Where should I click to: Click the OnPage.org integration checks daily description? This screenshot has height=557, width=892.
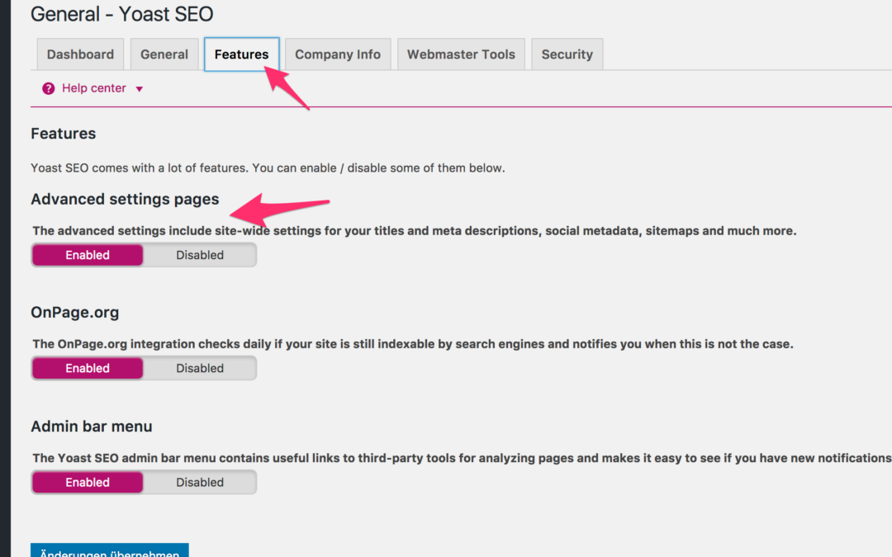pos(413,344)
